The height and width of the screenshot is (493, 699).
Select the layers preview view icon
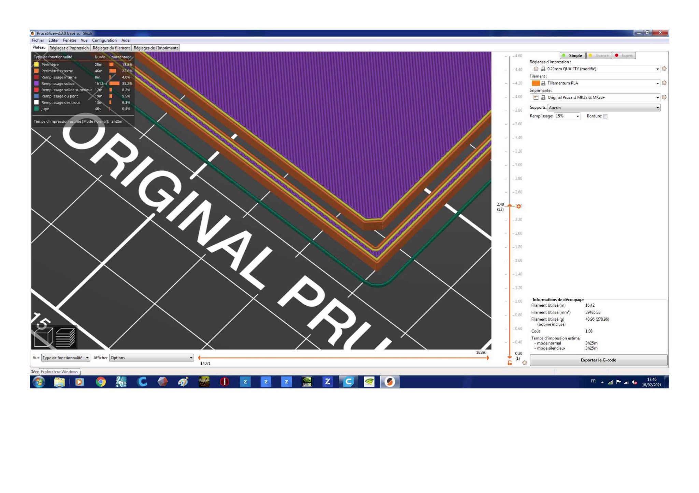click(65, 337)
